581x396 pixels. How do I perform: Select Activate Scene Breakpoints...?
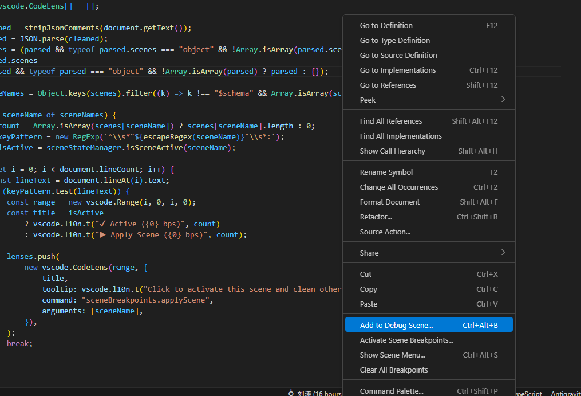tap(429, 340)
